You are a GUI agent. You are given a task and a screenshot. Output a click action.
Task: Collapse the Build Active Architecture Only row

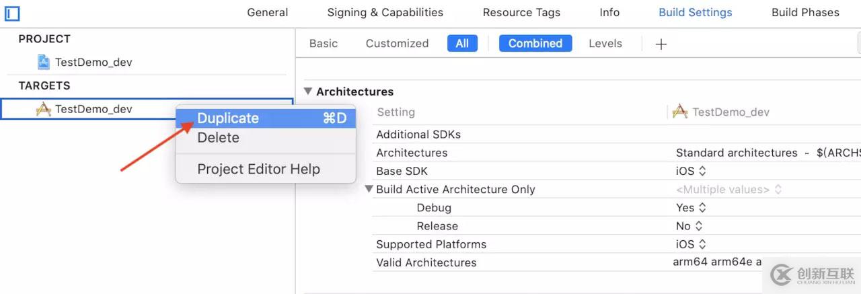[369, 189]
